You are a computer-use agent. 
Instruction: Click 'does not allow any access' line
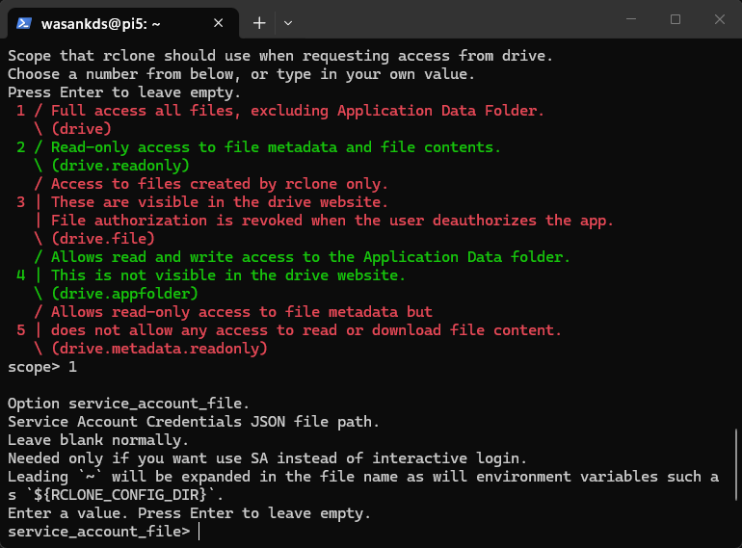pos(306,330)
